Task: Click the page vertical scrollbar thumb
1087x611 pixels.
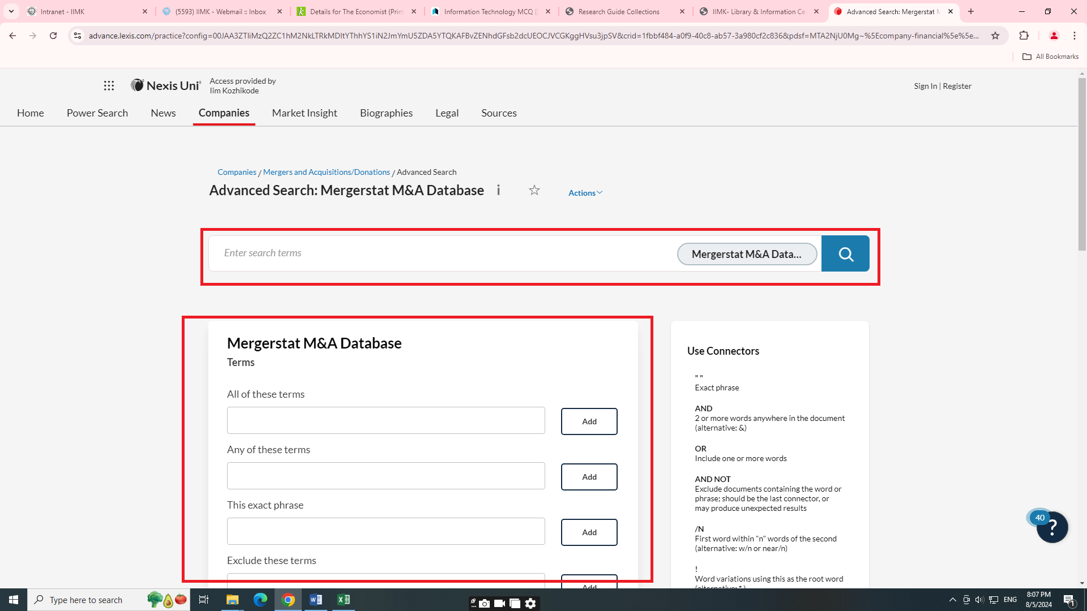Action: click(1082, 164)
